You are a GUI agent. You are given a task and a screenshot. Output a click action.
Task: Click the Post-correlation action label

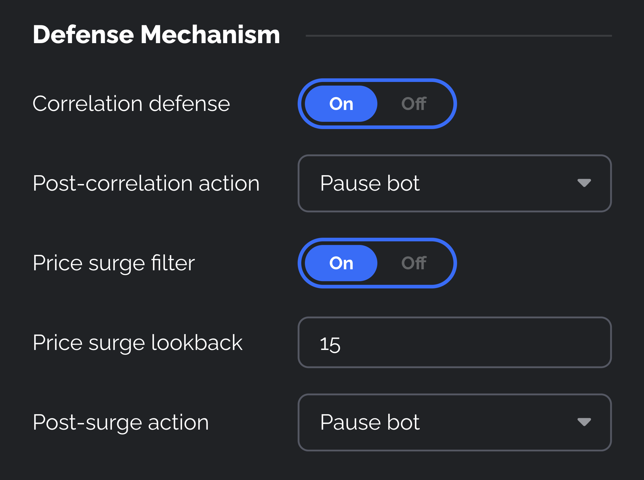[146, 183]
